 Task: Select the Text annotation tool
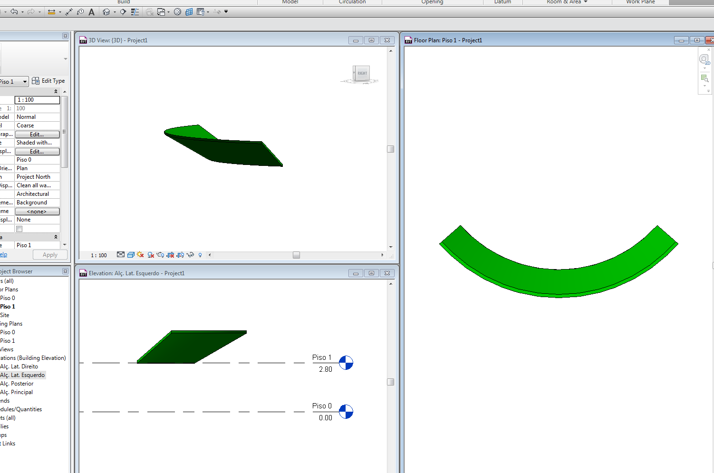tap(92, 11)
